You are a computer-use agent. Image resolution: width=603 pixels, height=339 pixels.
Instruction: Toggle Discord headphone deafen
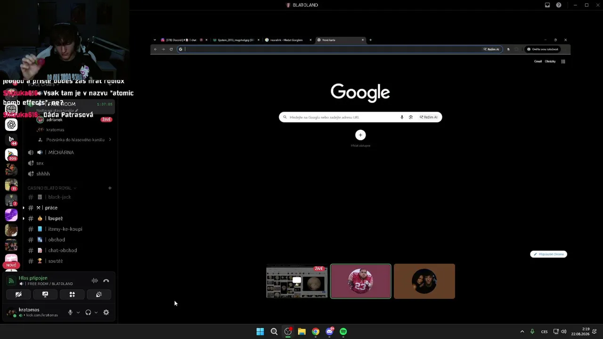tap(88, 312)
